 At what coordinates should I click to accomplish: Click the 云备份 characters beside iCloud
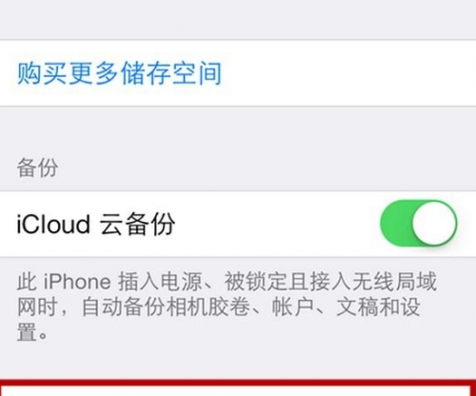(137, 224)
